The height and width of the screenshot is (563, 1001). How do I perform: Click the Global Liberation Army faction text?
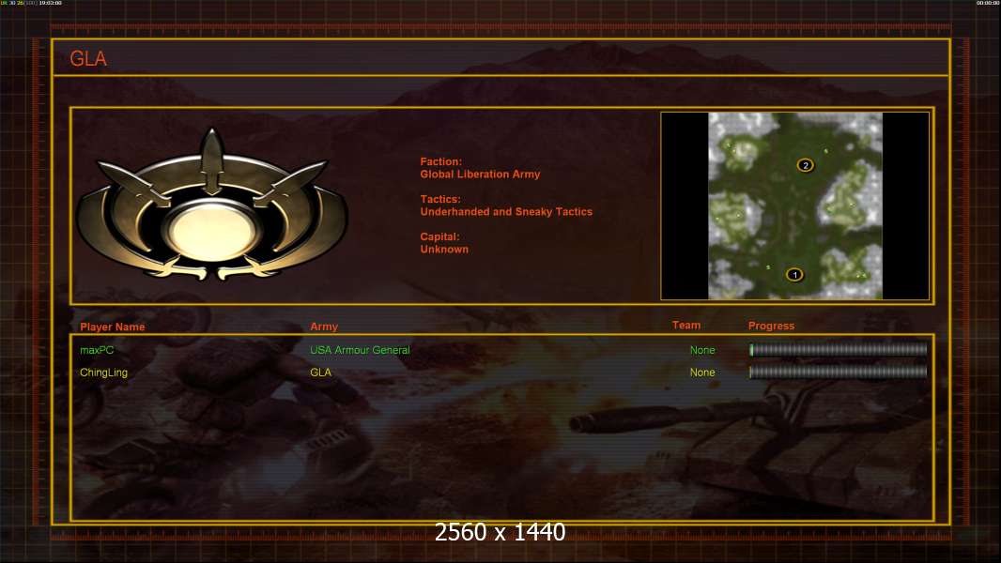(480, 175)
